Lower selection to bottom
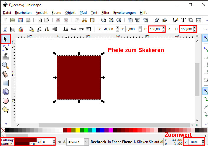 (x=66, y=29)
